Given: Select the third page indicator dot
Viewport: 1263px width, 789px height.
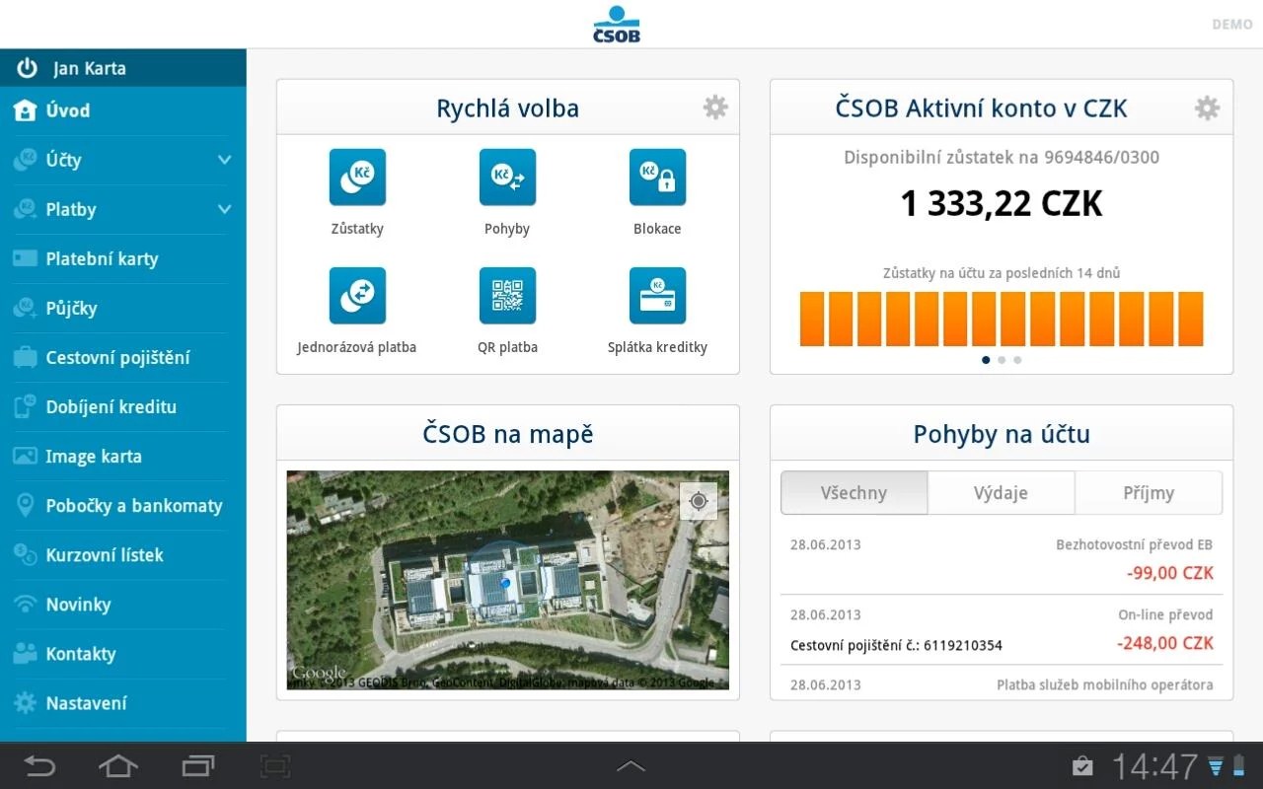Looking at the screenshot, I should pos(1017,360).
